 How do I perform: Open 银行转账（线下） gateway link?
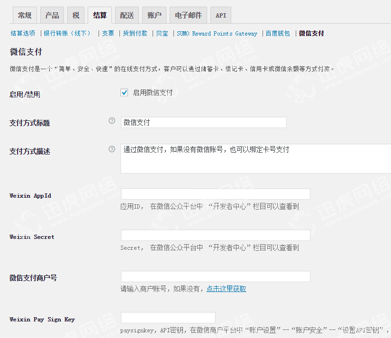pyautogui.click(x=67, y=33)
